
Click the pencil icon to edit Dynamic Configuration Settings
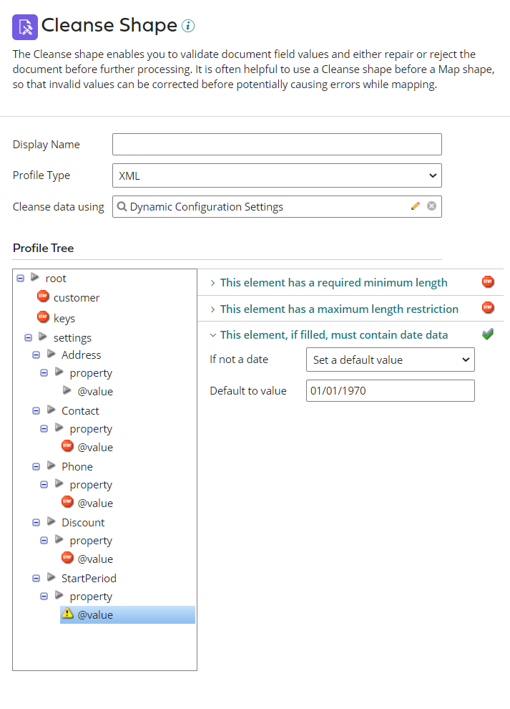(x=416, y=206)
